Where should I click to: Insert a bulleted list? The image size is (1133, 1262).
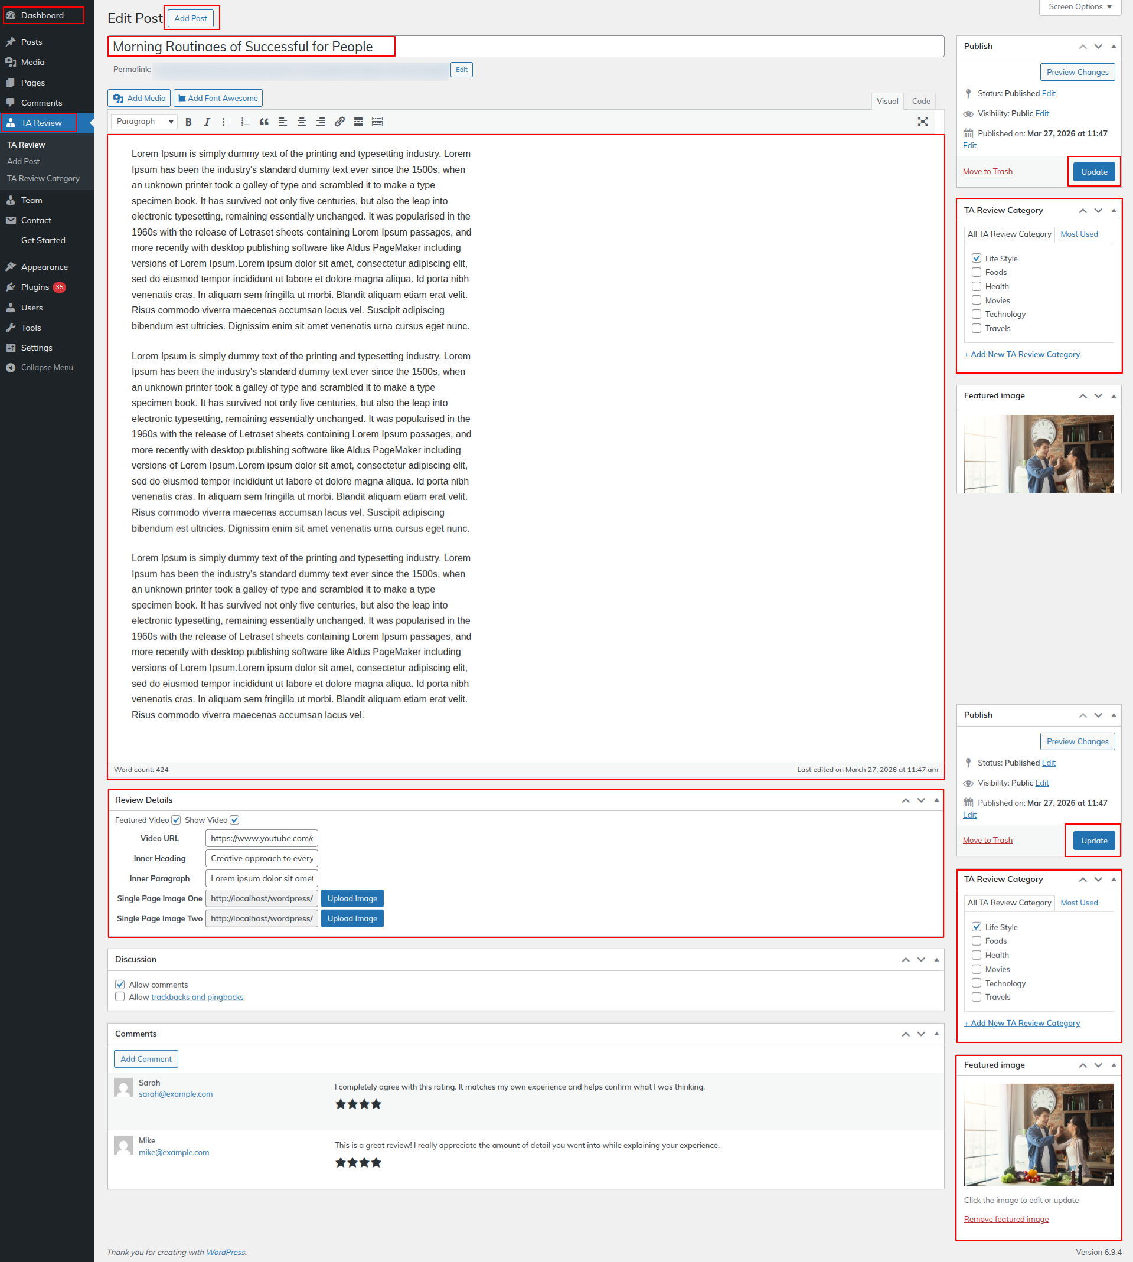point(226,122)
